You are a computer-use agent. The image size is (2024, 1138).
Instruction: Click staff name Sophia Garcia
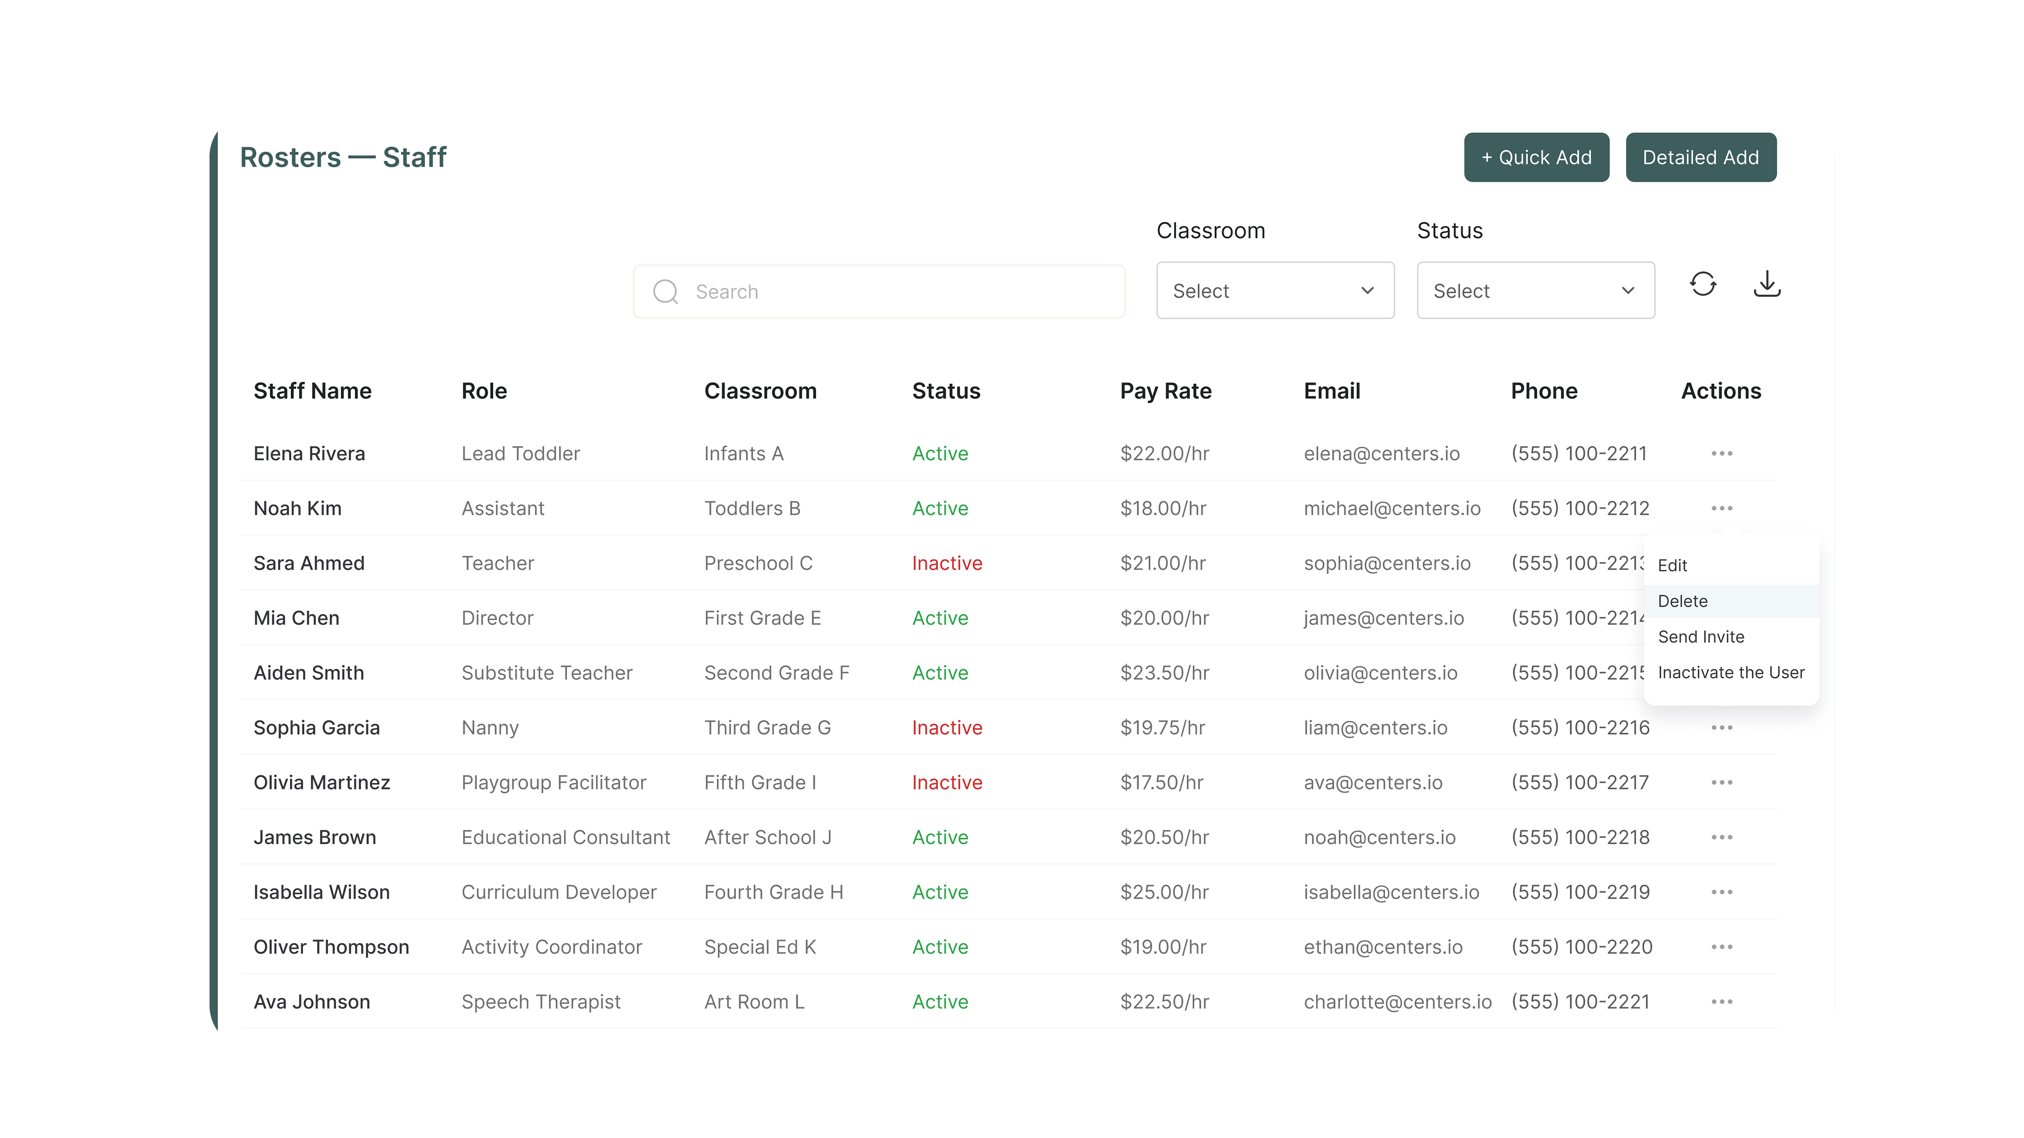[317, 728]
